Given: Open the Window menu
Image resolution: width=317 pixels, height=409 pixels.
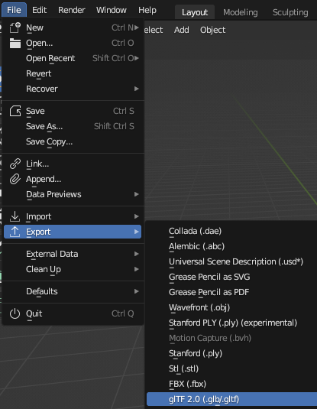Looking at the screenshot, I should click(x=112, y=10).
